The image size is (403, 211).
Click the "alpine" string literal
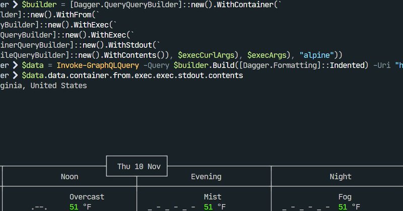[317, 55]
